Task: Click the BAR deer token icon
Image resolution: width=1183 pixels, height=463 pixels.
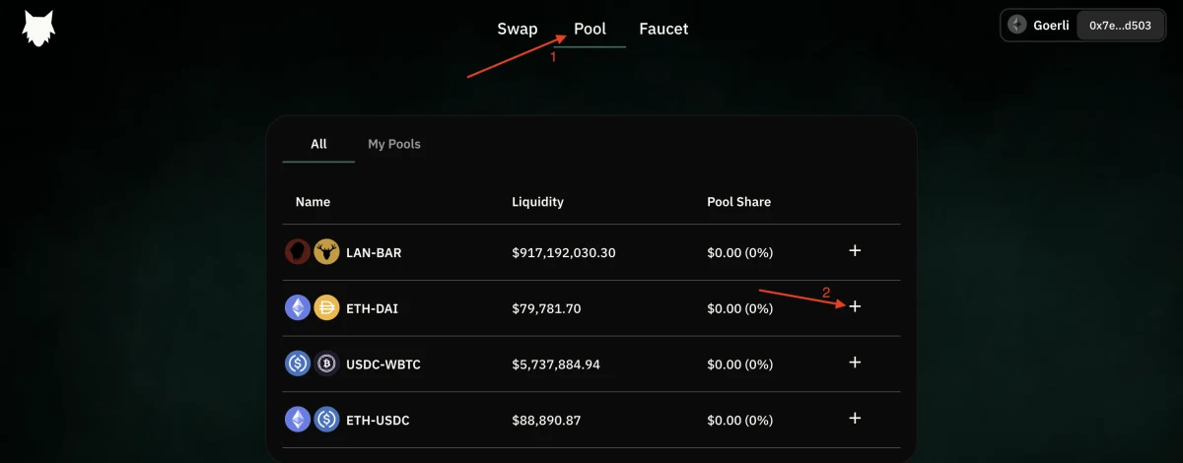Action: [x=326, y=252]
